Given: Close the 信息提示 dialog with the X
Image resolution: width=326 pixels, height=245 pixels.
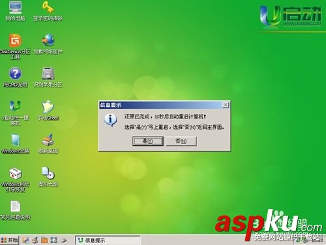Looking at the screenshot, I should [x=226, y=105].
